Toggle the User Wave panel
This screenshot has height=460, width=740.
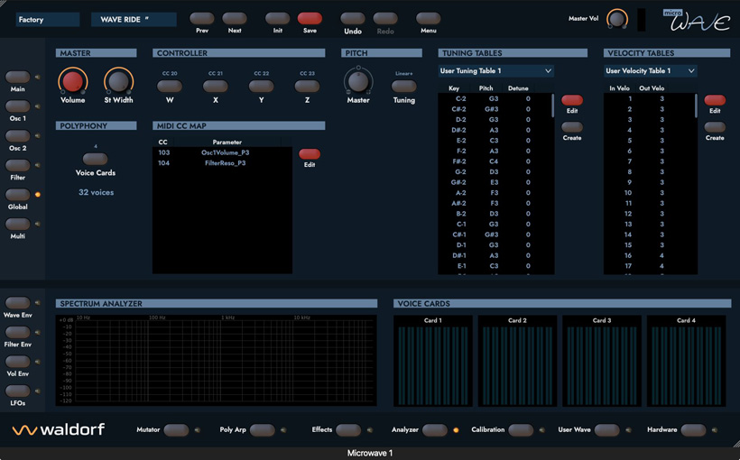pyautogui.click(x=607, y=430)
